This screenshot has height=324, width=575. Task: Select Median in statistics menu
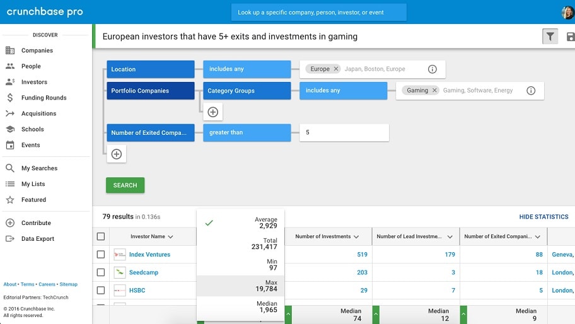pos(241,307)
